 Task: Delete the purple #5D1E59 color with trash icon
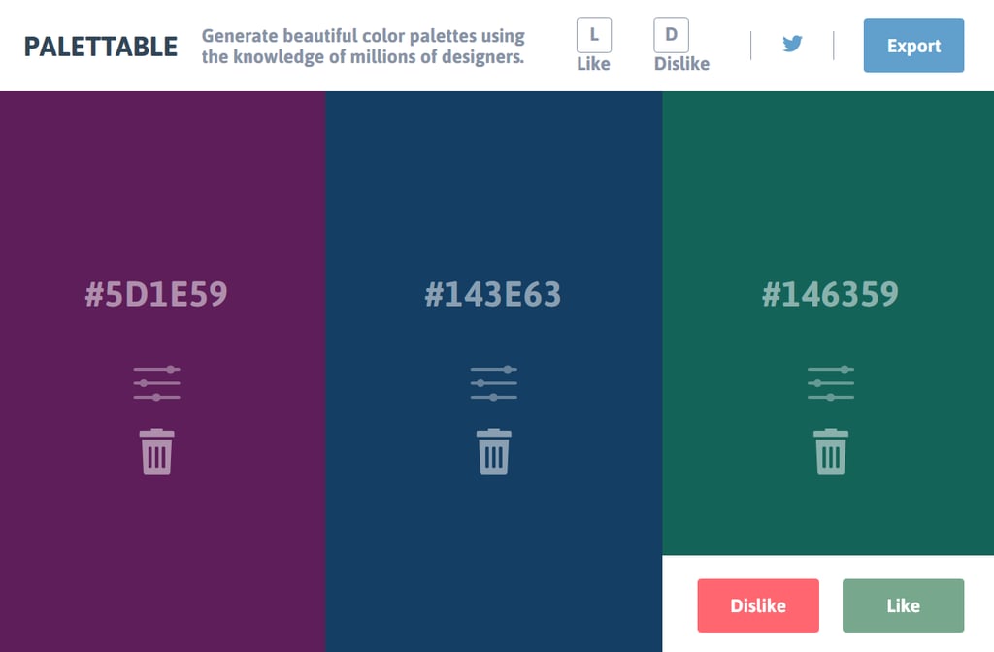156,452
